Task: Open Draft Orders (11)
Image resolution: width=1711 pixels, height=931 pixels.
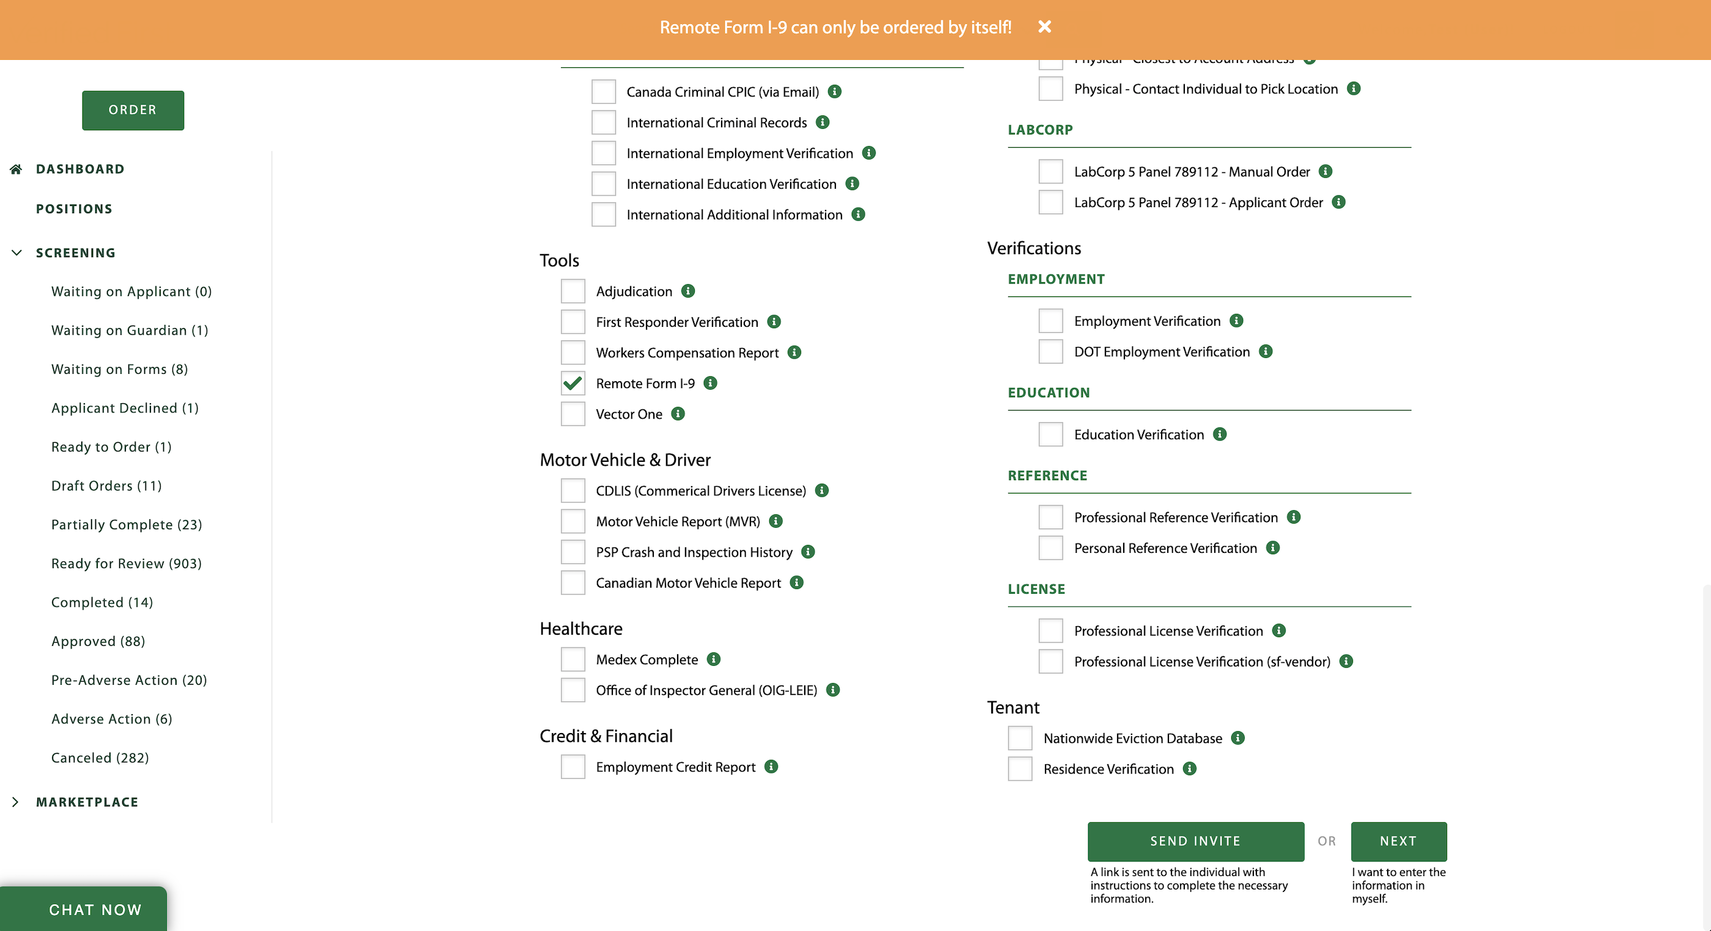Action: (x=107, y=486)
